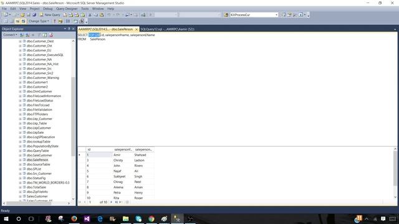
Task: Click the Save icon in toolbar
Action: tap(29, 15)
